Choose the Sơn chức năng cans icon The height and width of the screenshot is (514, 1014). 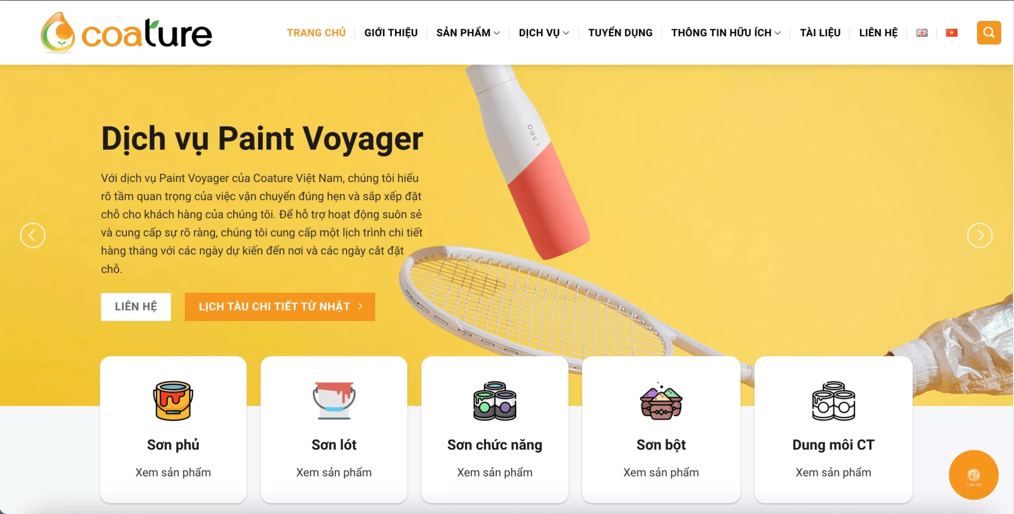click(x=495, y=400)
